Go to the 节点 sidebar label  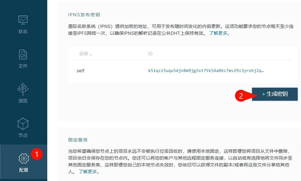(23, 135)
